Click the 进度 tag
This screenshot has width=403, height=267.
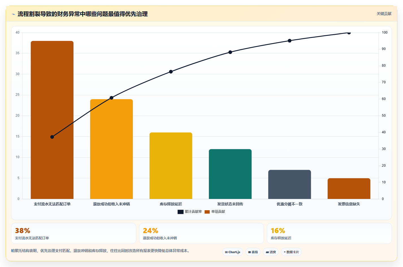click(271, 252)
